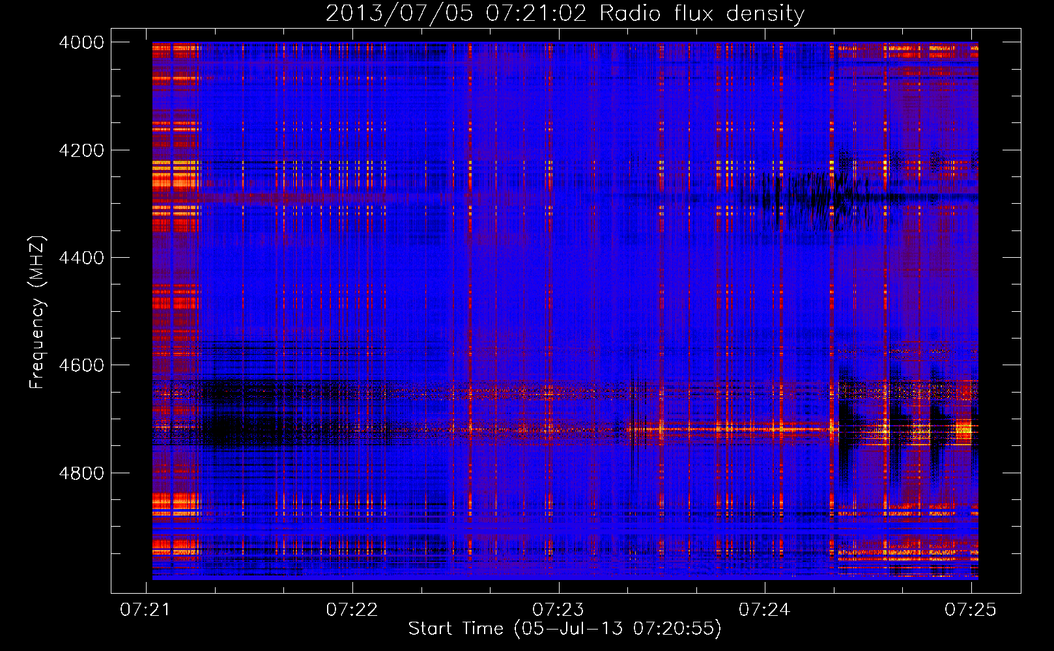1054x651 pixels.
Task: Click the plot title '2013/07/05 07:21:02 Radio flux density'
Action: 565,14
